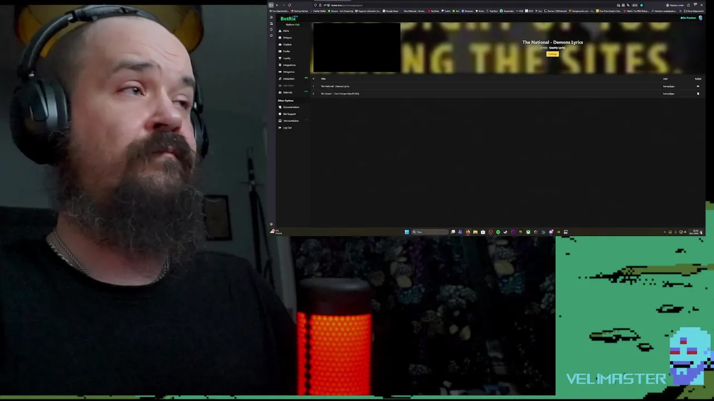This screenshot has width=714, height=401.
Task: Open Twitch bookmark
Action: click(x=446, y=11)
